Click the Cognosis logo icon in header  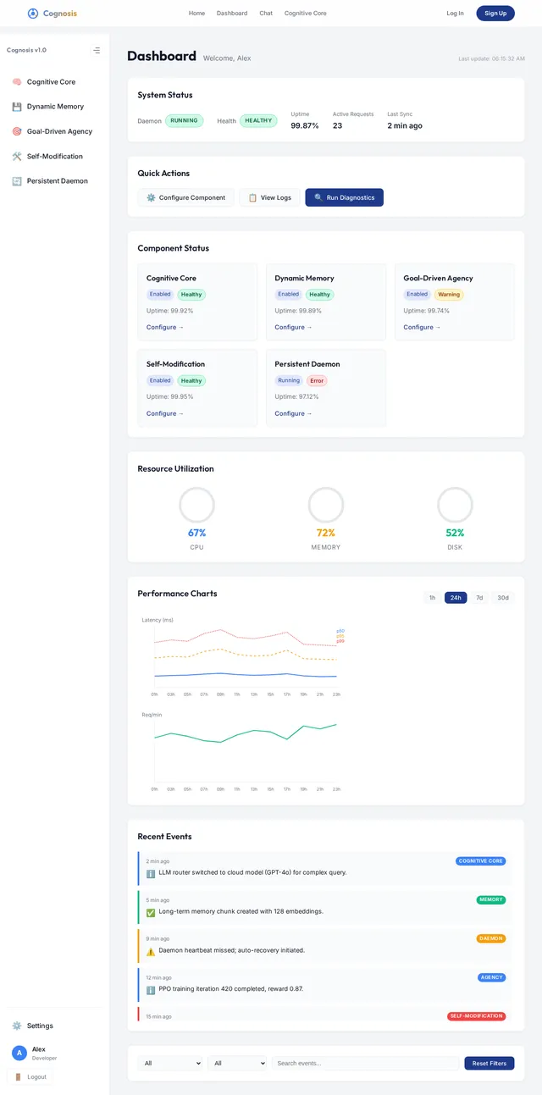pos(33,14)
